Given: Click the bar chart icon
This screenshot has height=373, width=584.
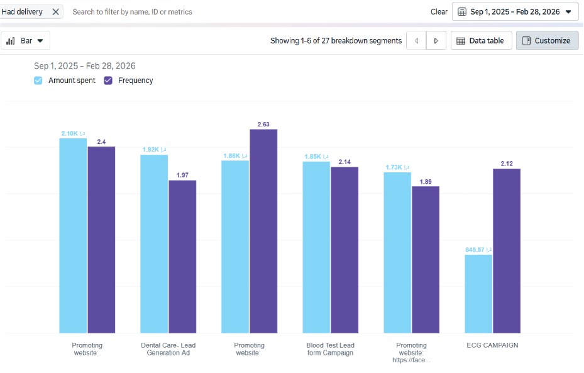Looking at the screenshot, I should point(11,41).
